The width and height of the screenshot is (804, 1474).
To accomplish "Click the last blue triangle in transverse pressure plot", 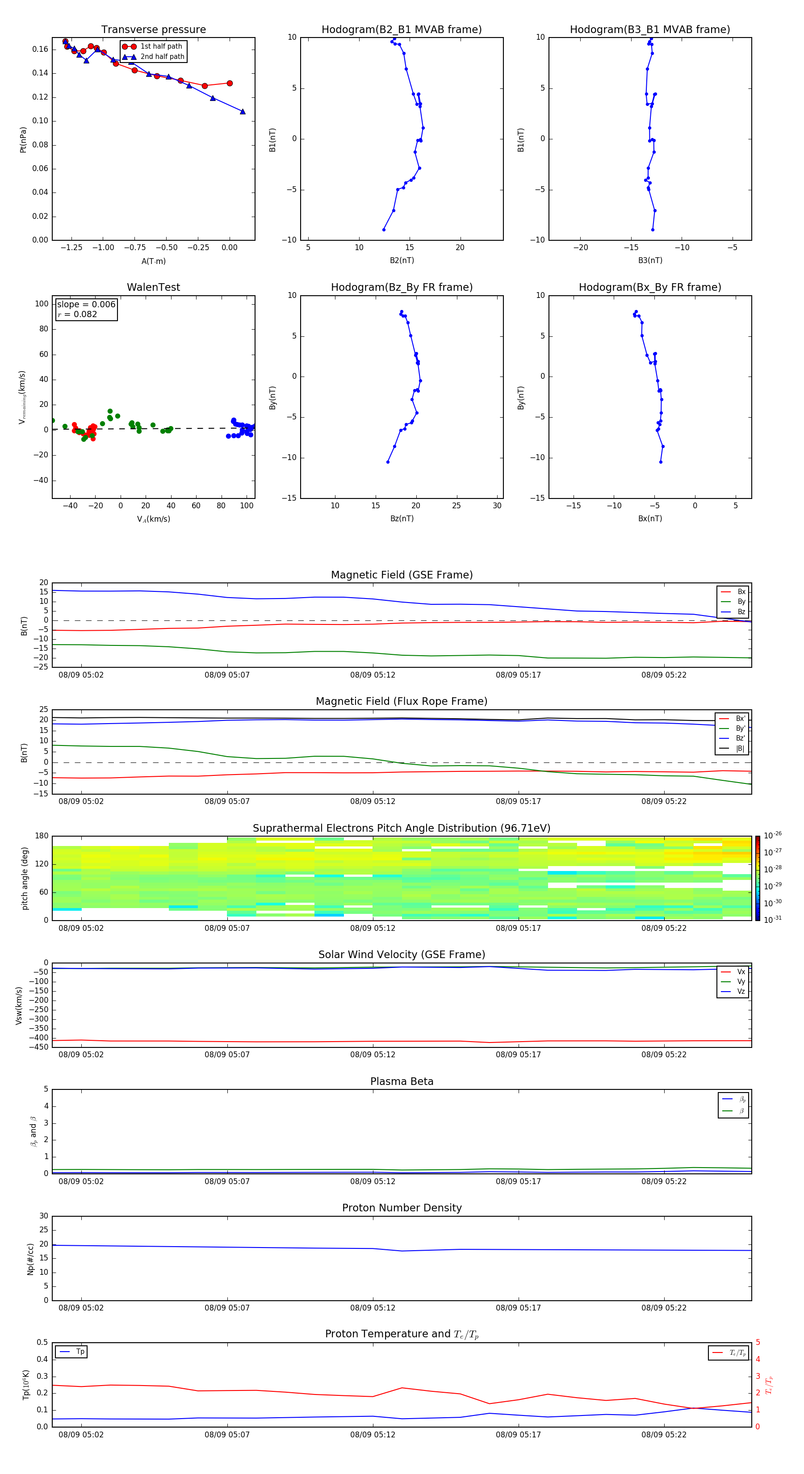I will [x=243, y=112].
